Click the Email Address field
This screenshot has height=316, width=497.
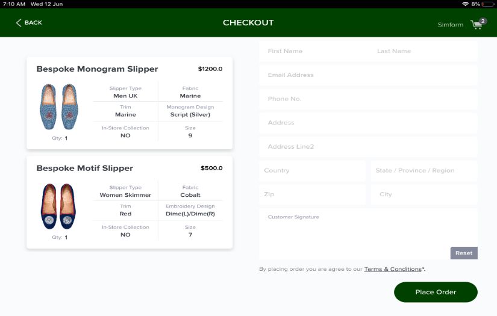pos(367,75)
